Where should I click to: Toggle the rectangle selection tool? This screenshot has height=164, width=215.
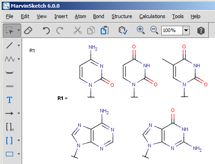(x=10, y=30)
